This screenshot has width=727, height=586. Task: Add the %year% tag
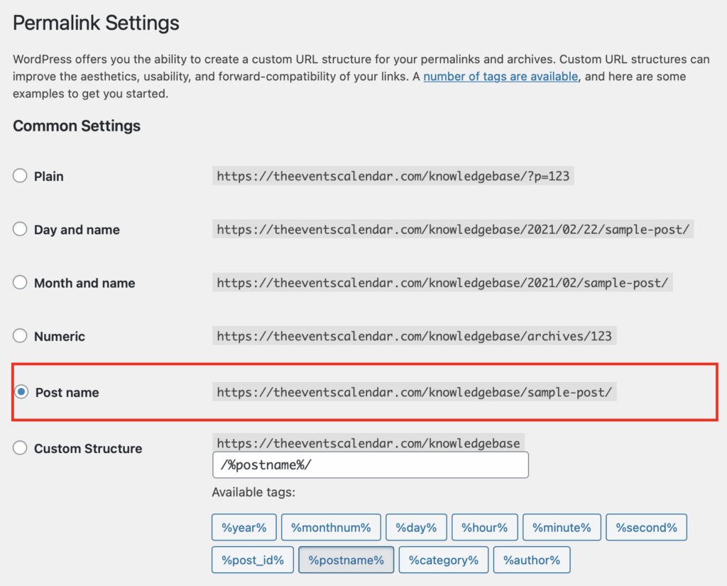(x=244, y=528)
